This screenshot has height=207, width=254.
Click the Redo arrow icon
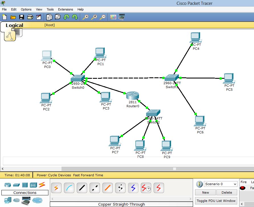coord(75,17)
